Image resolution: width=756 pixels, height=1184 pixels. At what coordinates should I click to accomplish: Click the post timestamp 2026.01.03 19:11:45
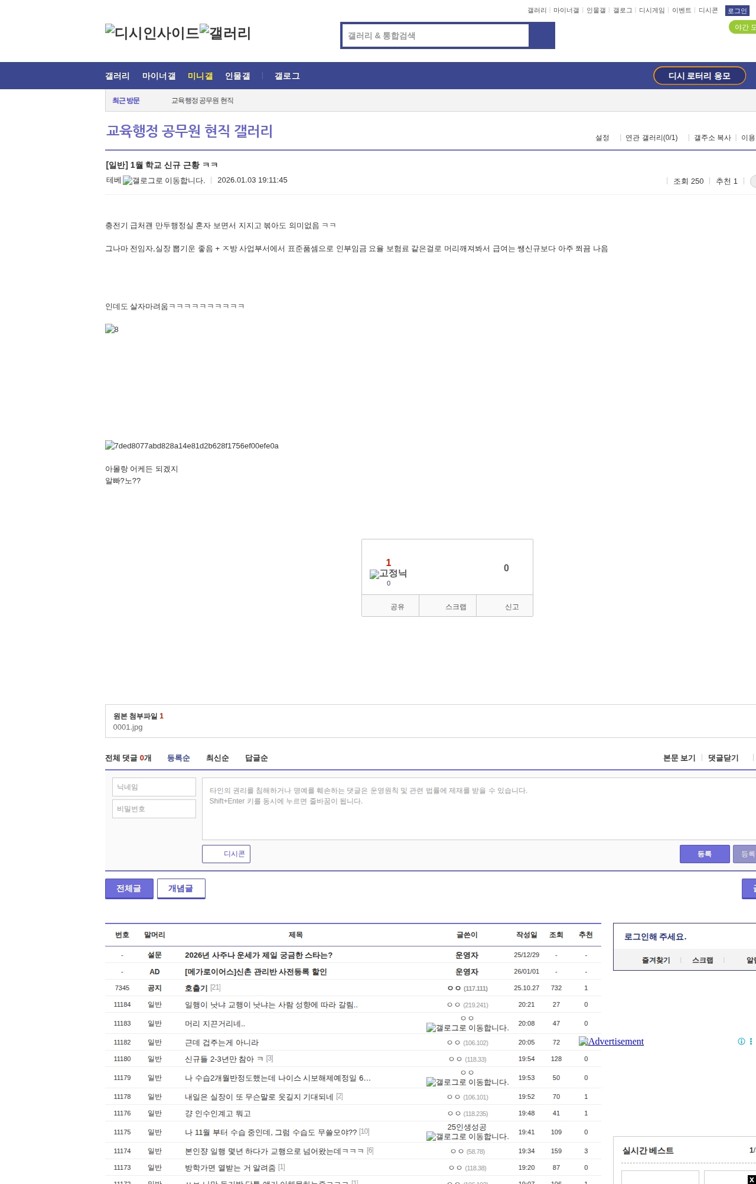click(x=252, y=180)
